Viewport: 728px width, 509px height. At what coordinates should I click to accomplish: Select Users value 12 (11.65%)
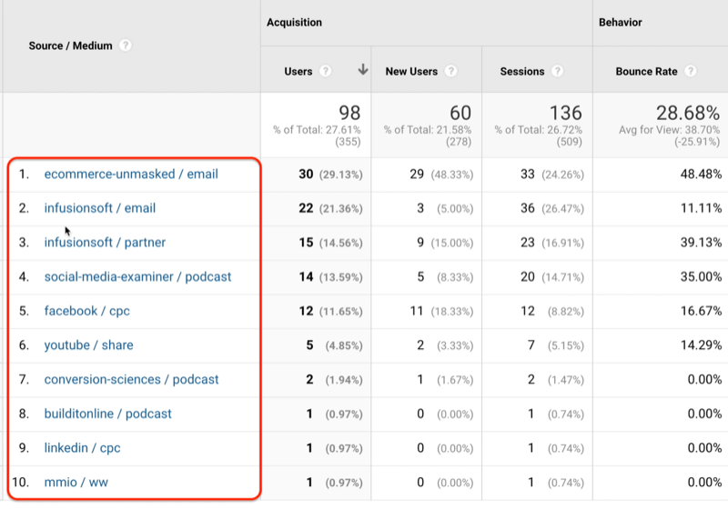(x=330, y=312)
